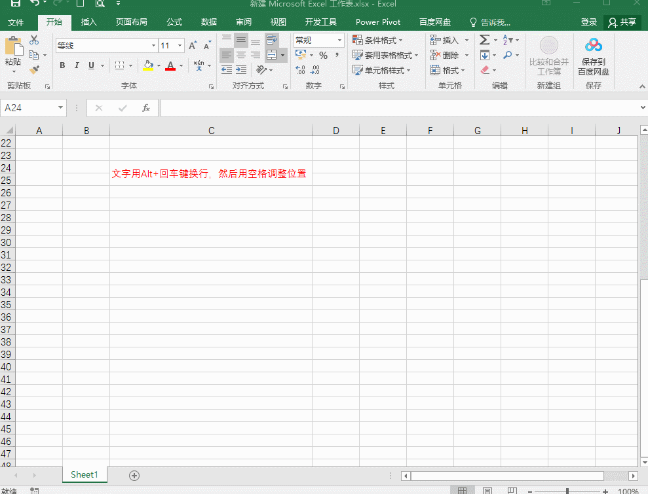The height and width of the screenshot is (494, 648).
Task: Toggle bold formatting
Action: (x=62, y=65)
